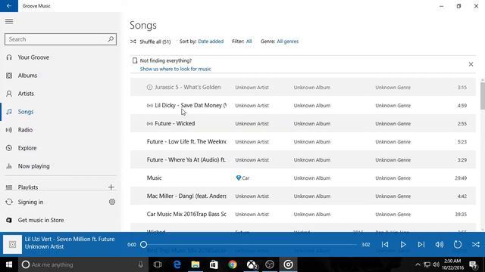Viewport: 485px width, 272px height.
Task: Open the Now playing view
Action: point(33,166)
